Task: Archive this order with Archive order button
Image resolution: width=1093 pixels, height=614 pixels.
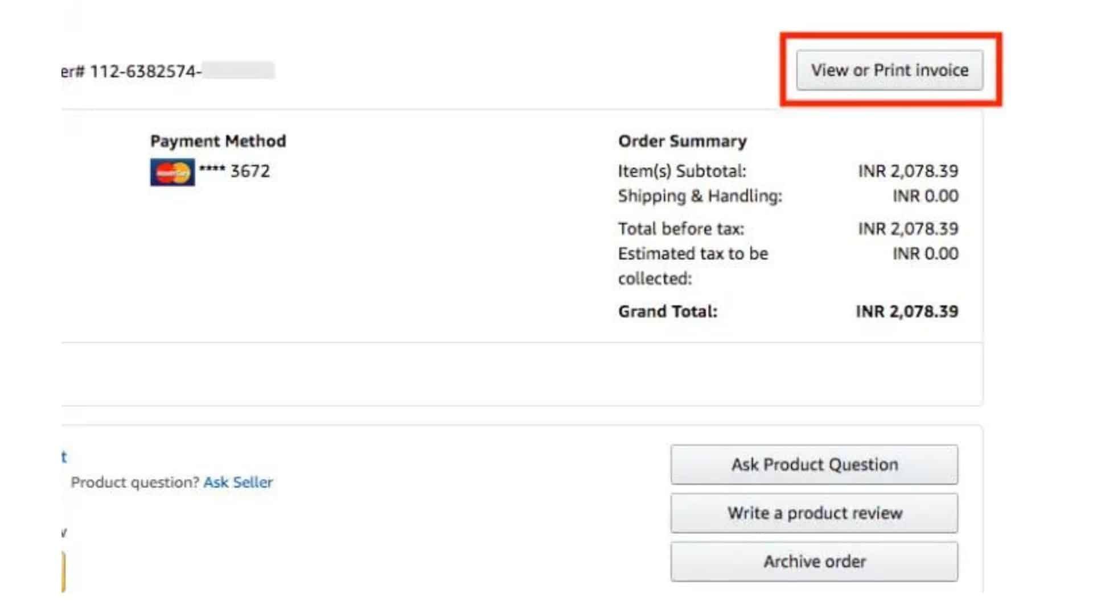Action: [x=814, y=562]
